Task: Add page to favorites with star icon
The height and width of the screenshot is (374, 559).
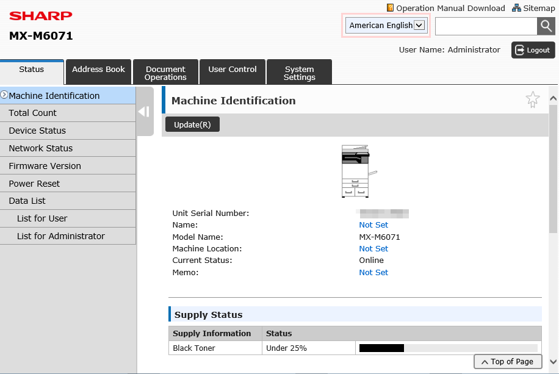Action: tap(533, 99)
